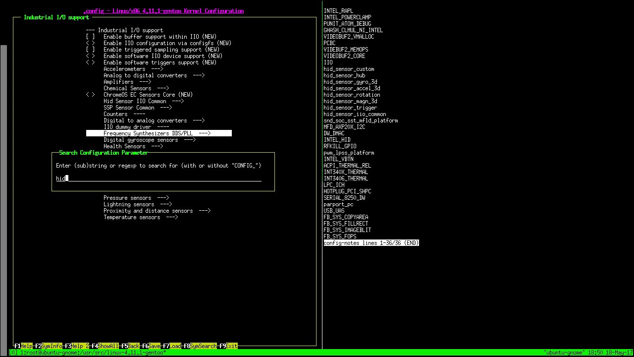Open the Pressure sensors submenu

click(x=136, y=198)
